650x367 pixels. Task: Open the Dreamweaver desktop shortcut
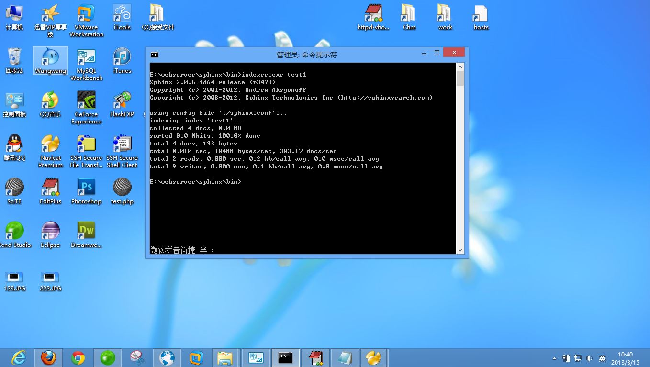click(86, 234)
